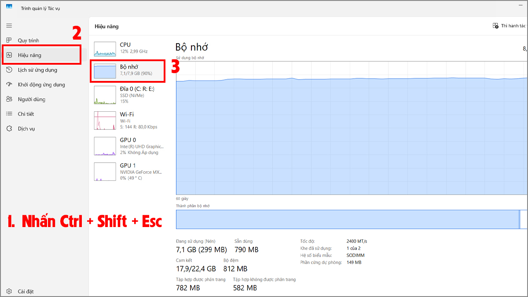Click the Sẵn dùng label
The image size is (528, 297).
coord(243,241)
